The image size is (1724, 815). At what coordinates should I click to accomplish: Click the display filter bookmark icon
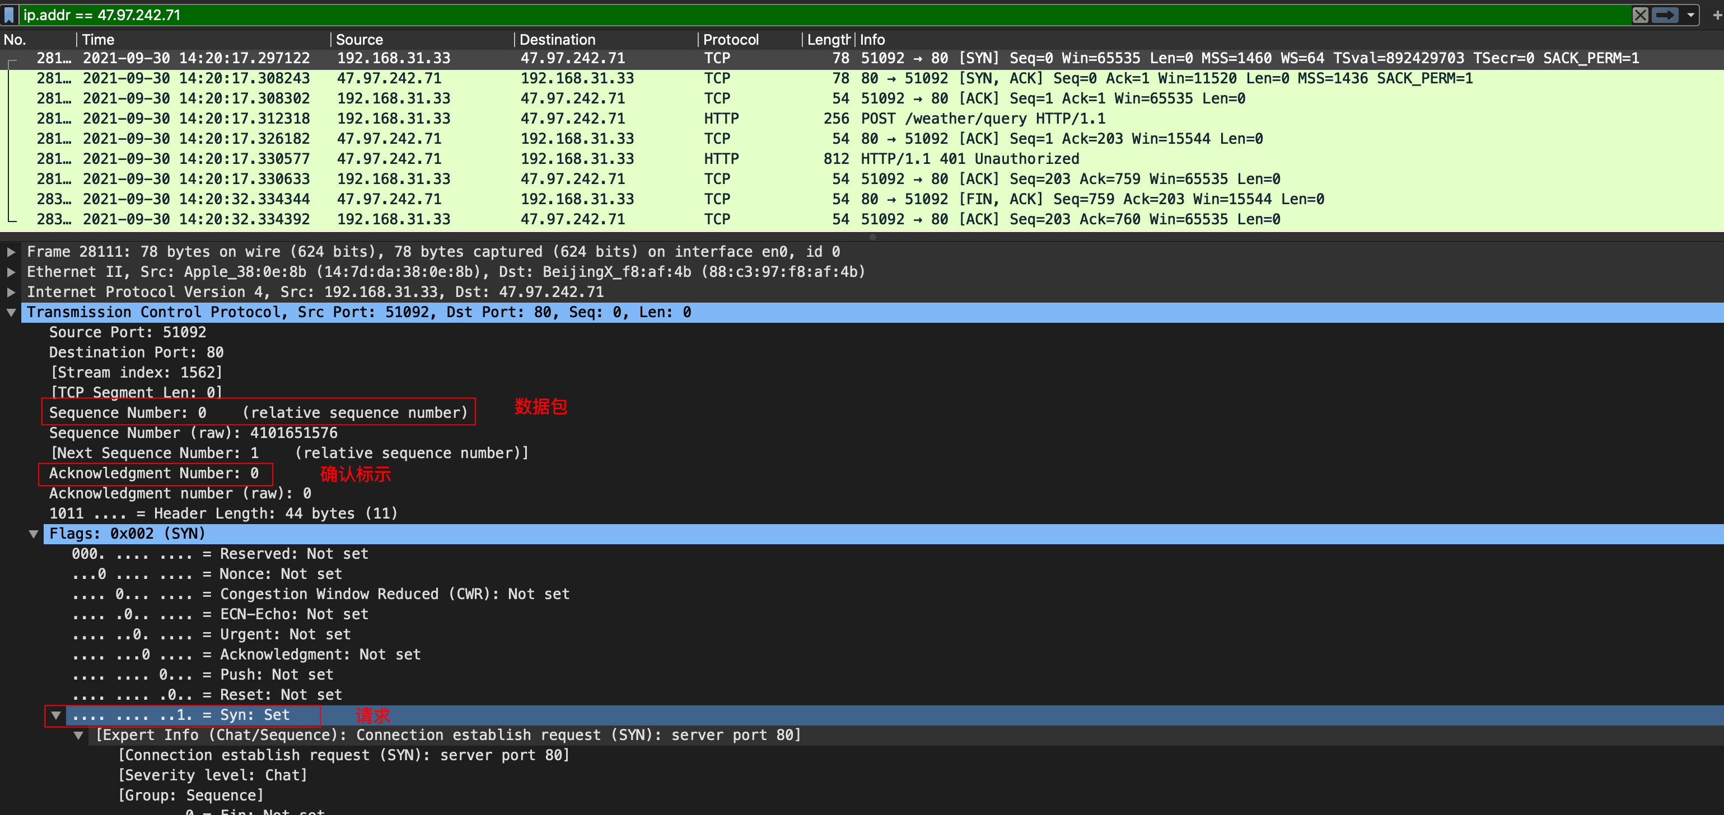point(9,15)
